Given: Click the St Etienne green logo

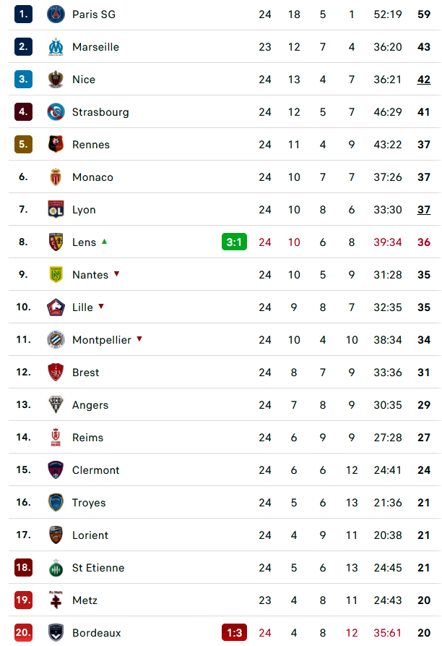Looking at the screenshot, I should point(56,568).
